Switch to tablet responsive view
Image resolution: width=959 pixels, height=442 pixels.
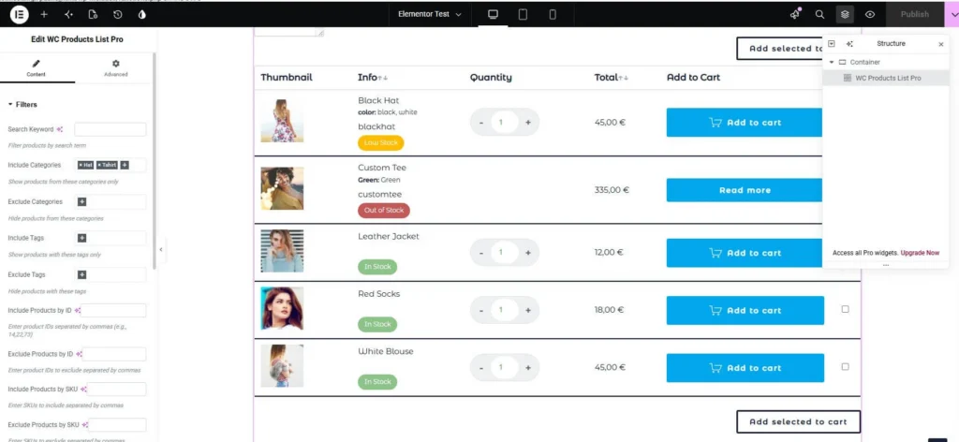523,14
